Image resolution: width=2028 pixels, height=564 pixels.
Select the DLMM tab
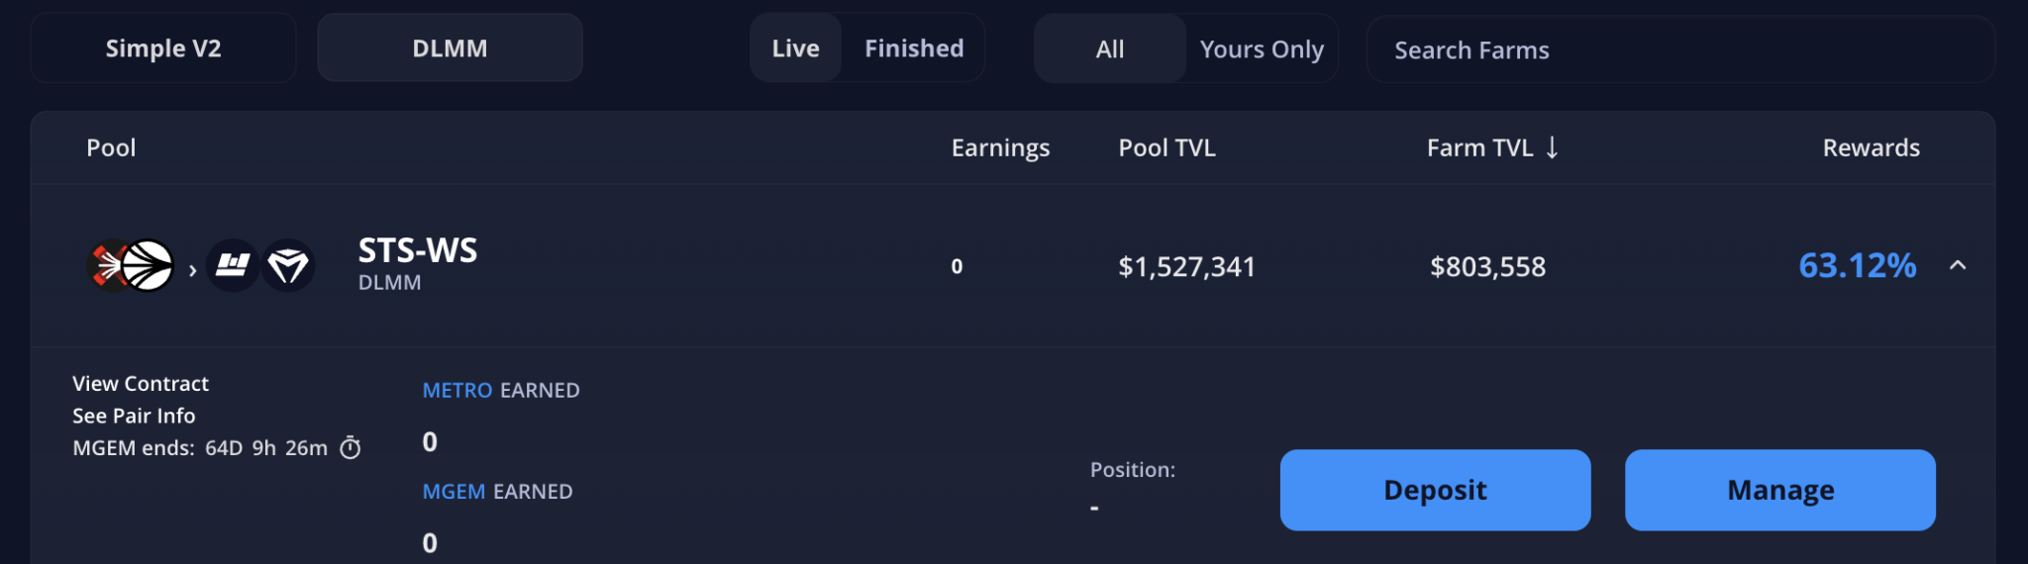(x=450, y=48)
